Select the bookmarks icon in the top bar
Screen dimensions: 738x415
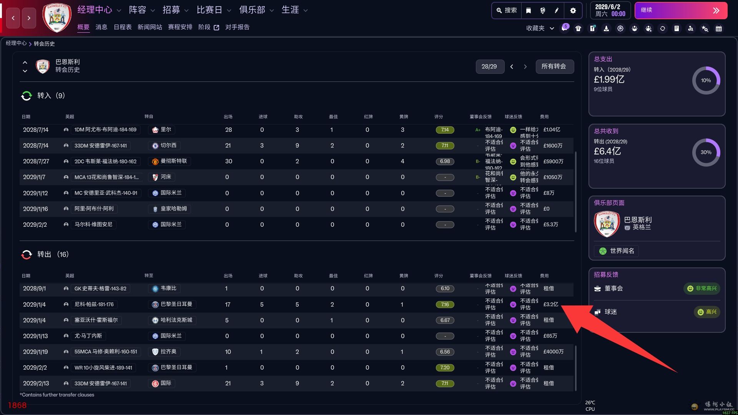tap(529, 10)
